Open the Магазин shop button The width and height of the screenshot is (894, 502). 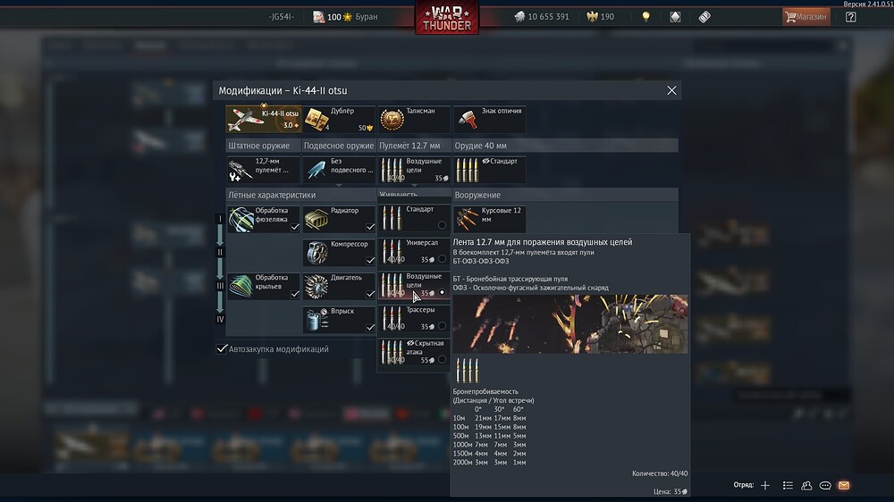point(805,16)
